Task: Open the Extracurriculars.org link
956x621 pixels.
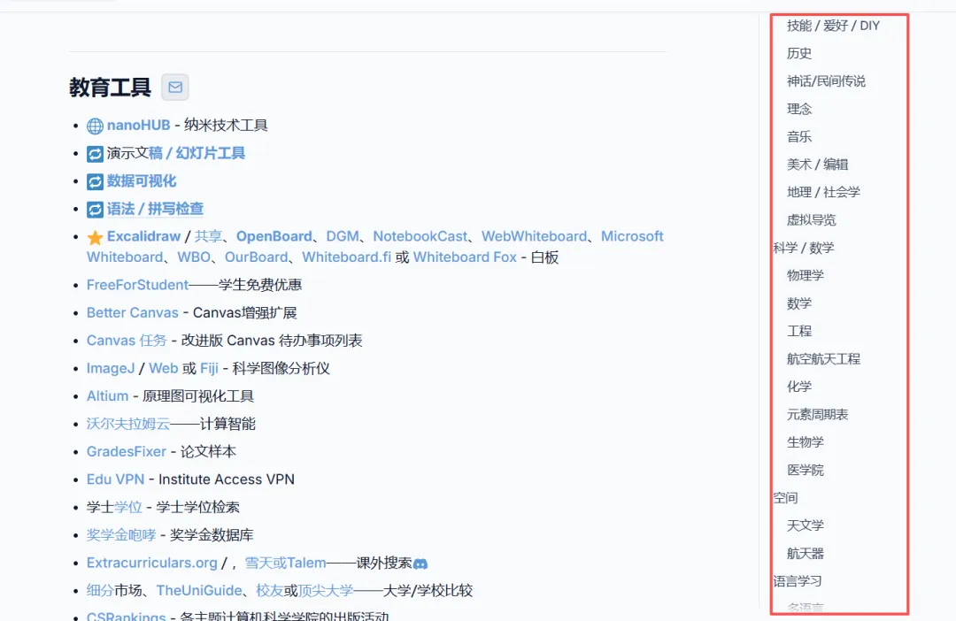Action: pos(152,563)
